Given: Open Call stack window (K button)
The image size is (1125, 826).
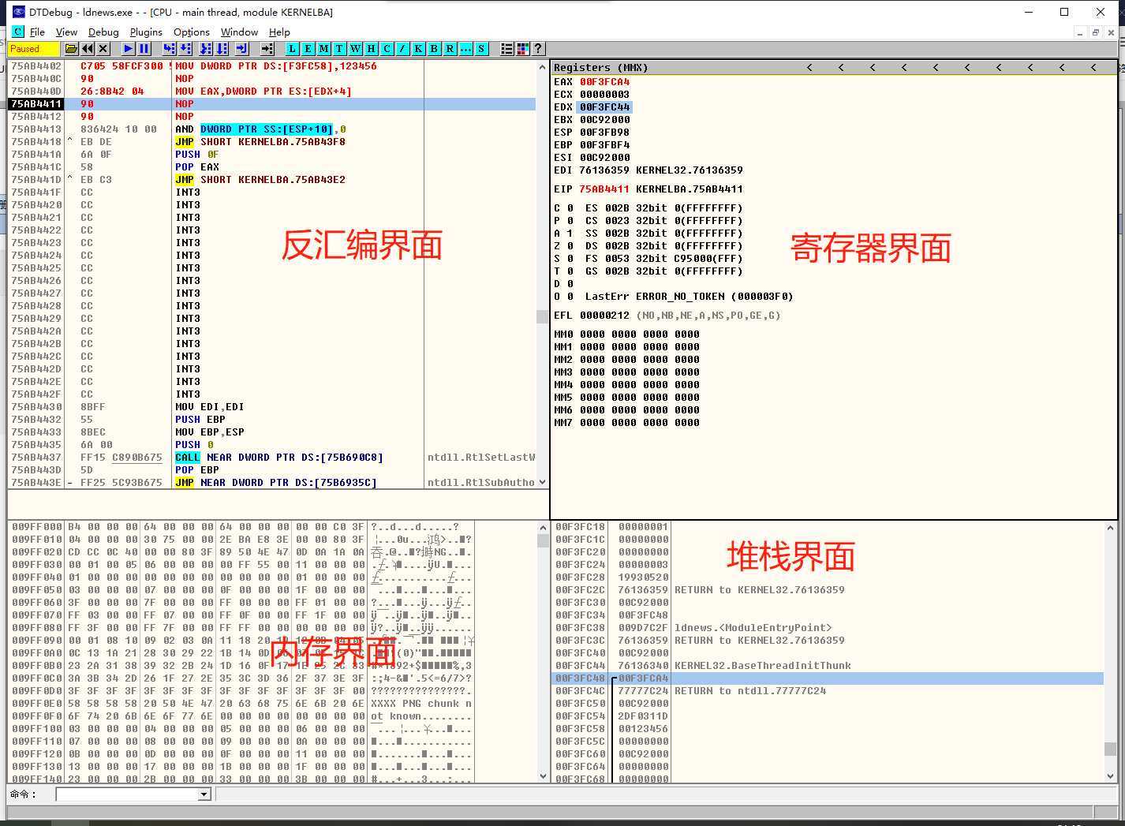Looking at the screenshot, I should coord(418,49).
